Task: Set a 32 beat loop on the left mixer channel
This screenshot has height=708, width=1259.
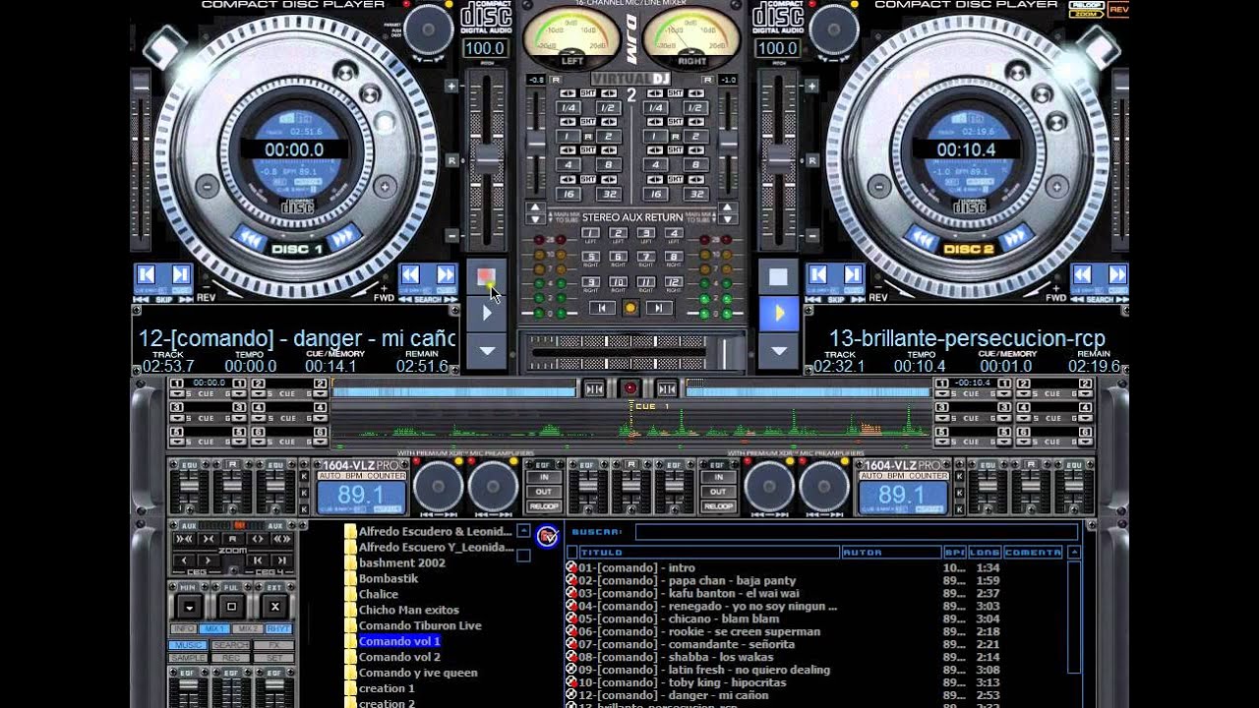Action: (609, 195)
